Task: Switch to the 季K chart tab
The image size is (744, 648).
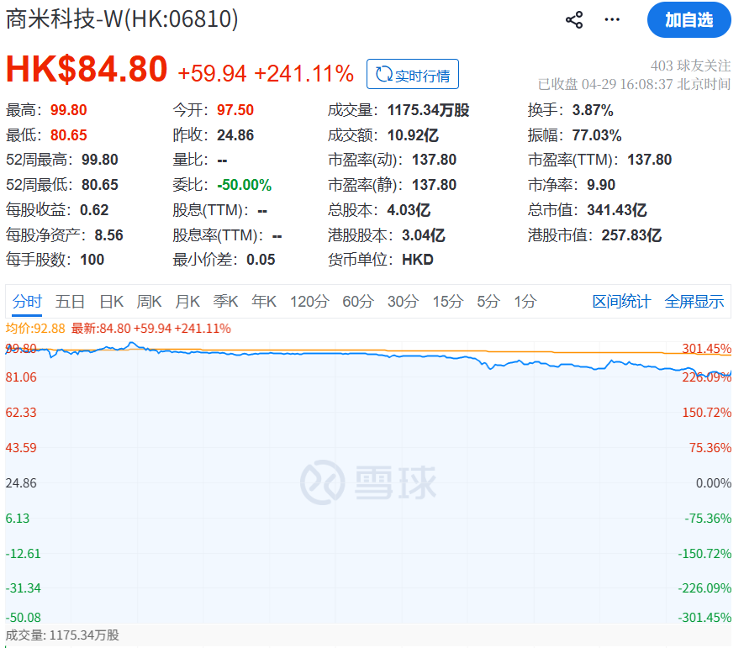Action: 225,302
